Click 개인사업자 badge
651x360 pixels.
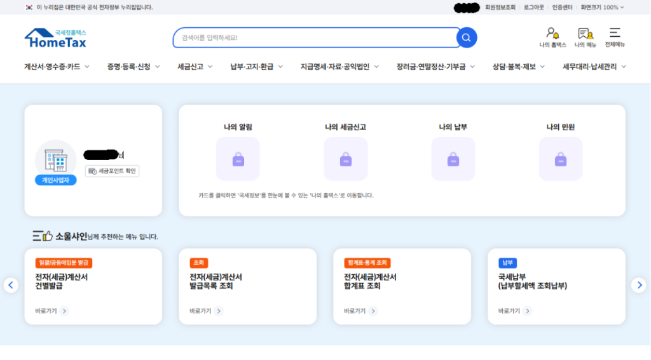click(x=56, y=180)
